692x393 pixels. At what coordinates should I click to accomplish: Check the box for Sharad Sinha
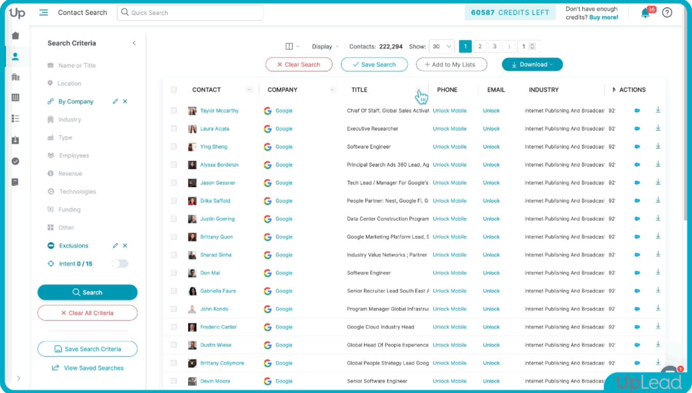(x=174, y=255)
